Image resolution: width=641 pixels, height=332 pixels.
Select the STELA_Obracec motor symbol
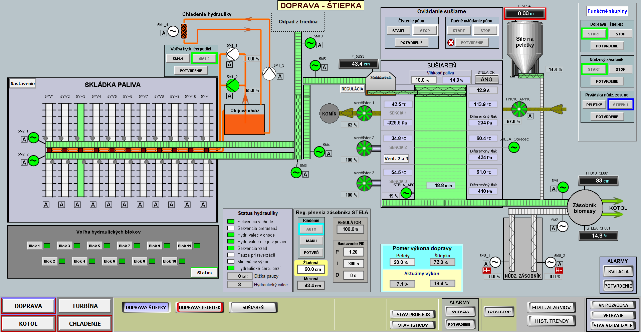click(514, 147)
